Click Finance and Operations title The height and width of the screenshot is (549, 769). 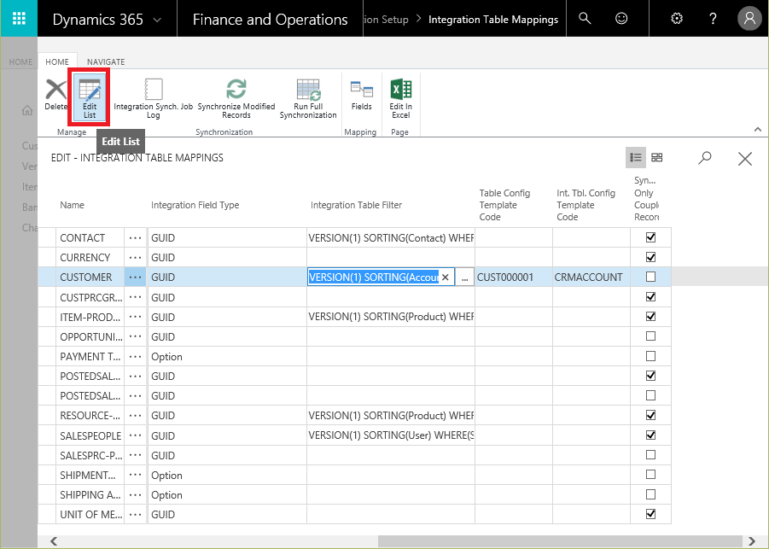[270, 20]
